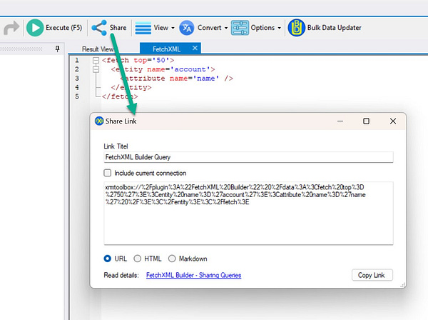Click in the Link Titel input field
This screenshot has width=428, height=320.
click(x=248, y=157)
